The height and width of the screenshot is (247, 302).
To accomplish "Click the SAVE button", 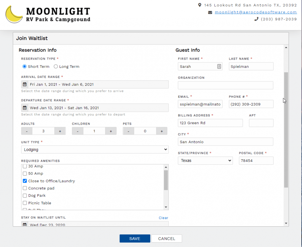I will pyautogui.click(x=134, y=238).
